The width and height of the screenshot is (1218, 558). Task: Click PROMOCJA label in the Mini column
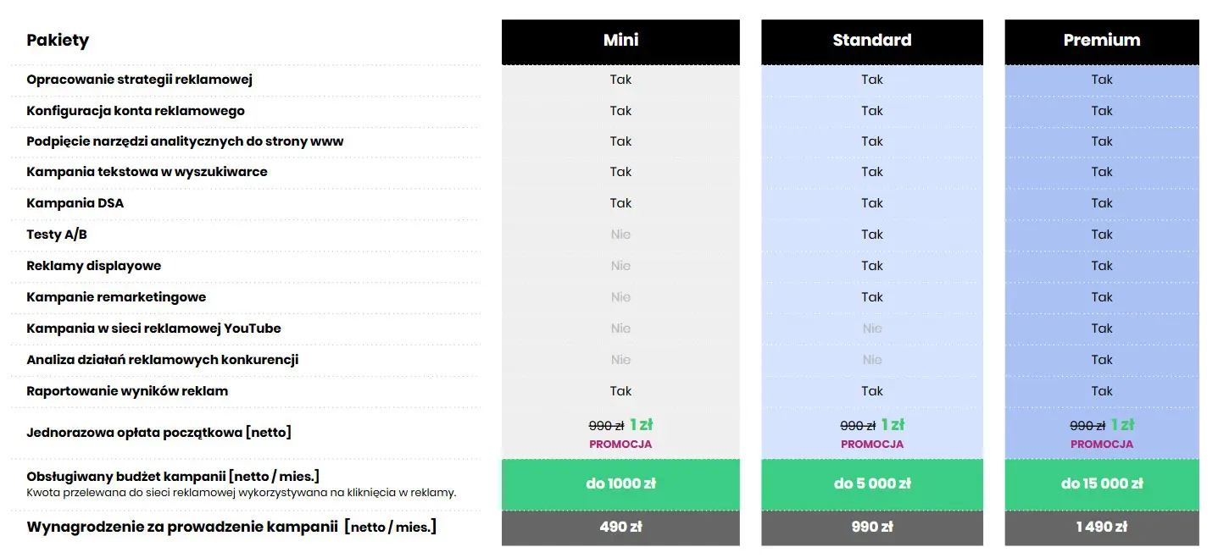pyautogui.click(x=620, y=445)
